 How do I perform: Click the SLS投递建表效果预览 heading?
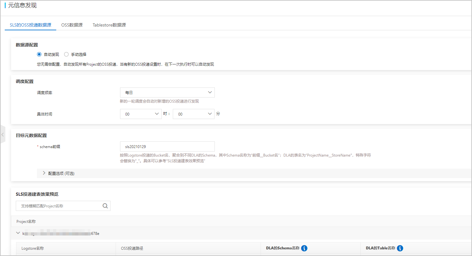tap(37, 194)
